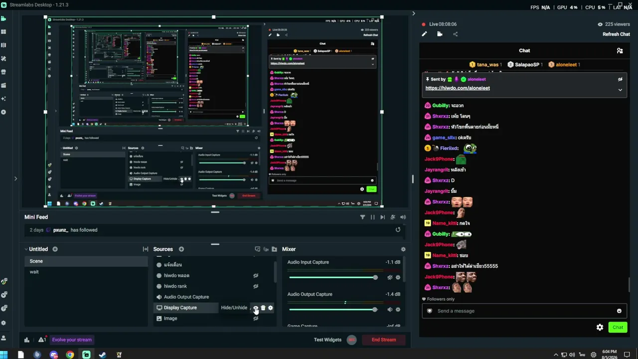Open Settings gear in the left sidebar
This screenshot has width=638, height=359.
[x=3, y=323]
